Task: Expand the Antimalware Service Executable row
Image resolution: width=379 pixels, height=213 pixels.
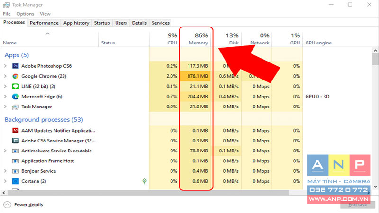Action: click(5, 151)
